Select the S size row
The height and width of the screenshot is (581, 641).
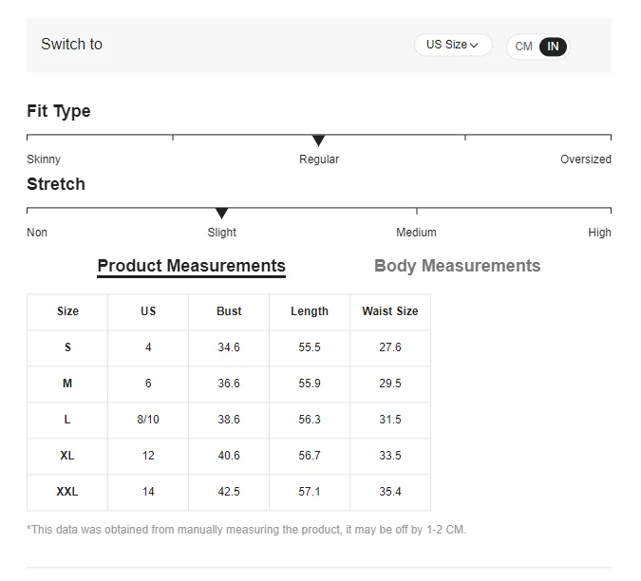click(x=67, y=347)
